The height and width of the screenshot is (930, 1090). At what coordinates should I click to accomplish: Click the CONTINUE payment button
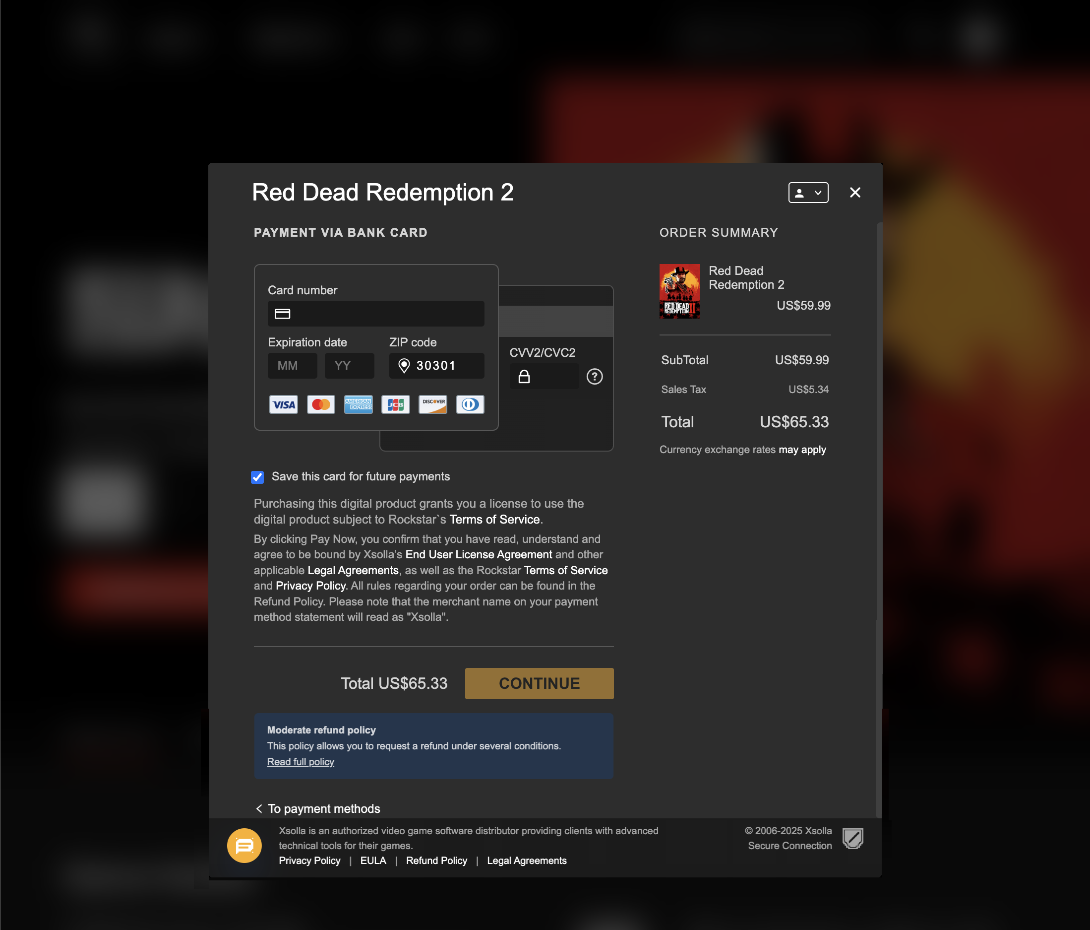coord(538,683)
